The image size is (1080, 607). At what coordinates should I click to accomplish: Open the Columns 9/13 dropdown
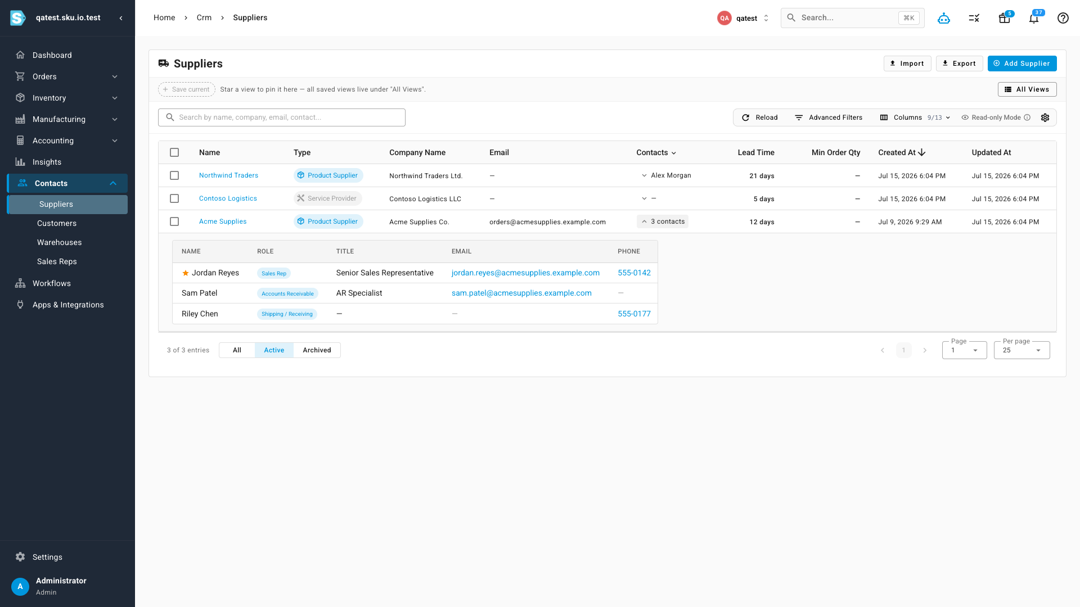[x=915, y=117]
